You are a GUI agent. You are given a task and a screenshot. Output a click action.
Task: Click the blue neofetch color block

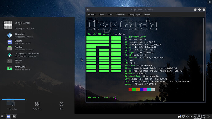(142, 89)
